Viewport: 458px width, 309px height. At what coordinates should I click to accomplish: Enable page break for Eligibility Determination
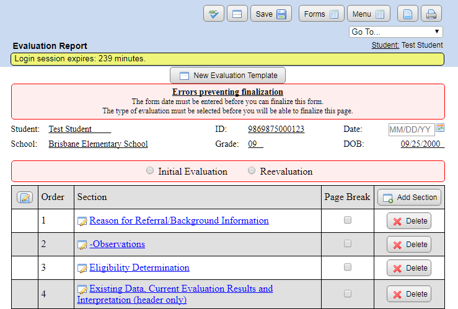click(x=348, y=267)
